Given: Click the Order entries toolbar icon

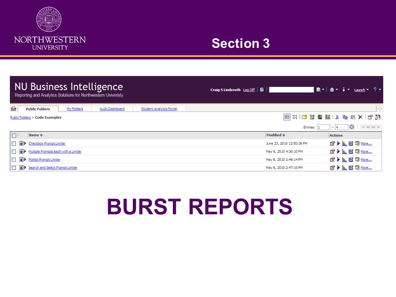Looking at the screenshot, I should [378, 117].
